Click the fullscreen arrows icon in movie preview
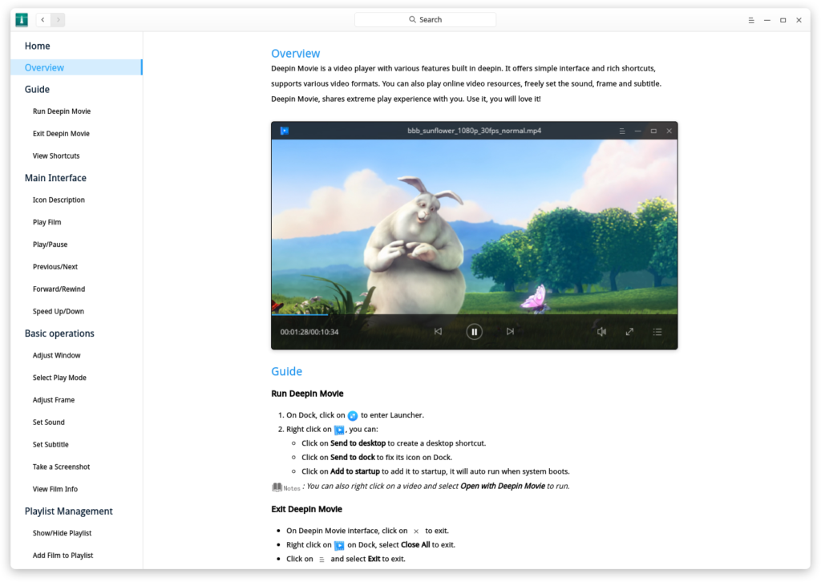821x582 pixels. (x=629, y=332)
